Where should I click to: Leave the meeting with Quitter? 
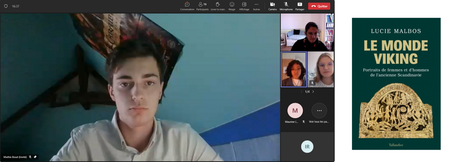click(x=319, y=6)
